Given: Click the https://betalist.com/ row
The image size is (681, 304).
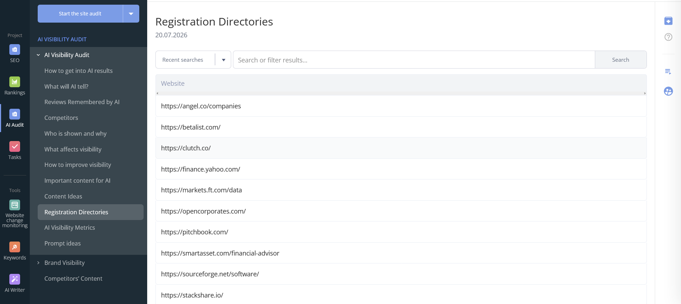Looking at the screenshot, I should tap(401, 127).
